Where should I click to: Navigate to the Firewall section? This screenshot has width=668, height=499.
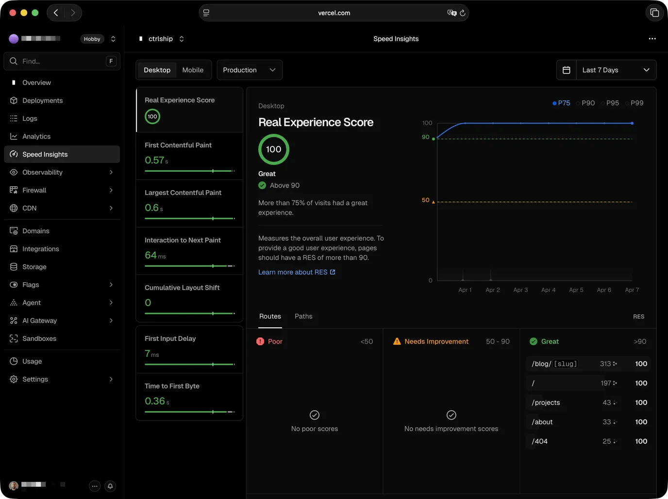(x=34, y=190)
